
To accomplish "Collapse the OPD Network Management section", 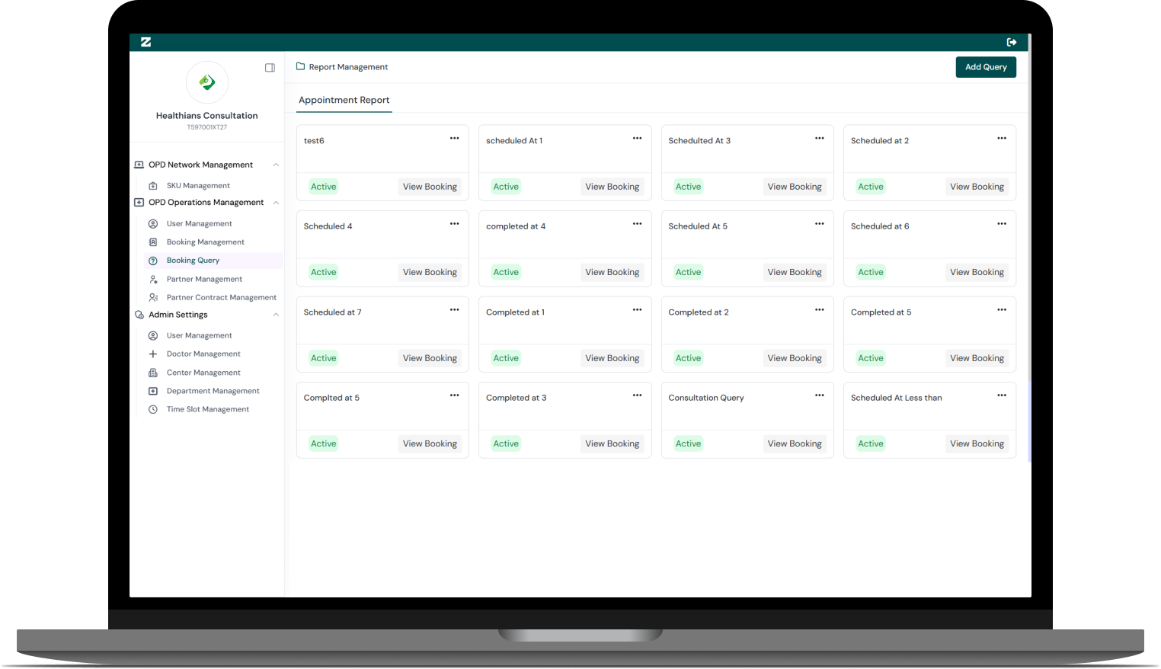I will (276, 165).
